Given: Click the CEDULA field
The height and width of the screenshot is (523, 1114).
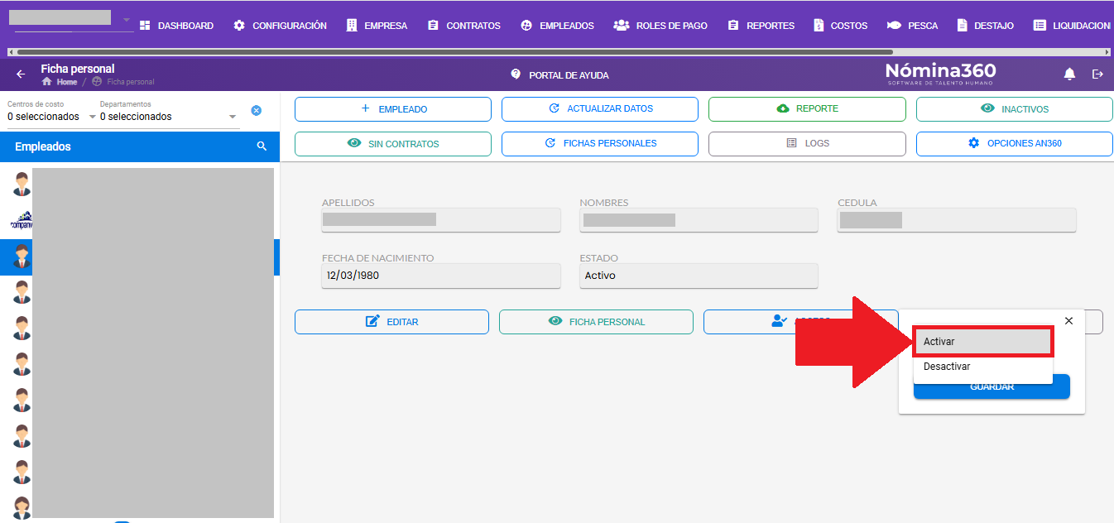Looking at the screenshot, I should tap(957, 220).
